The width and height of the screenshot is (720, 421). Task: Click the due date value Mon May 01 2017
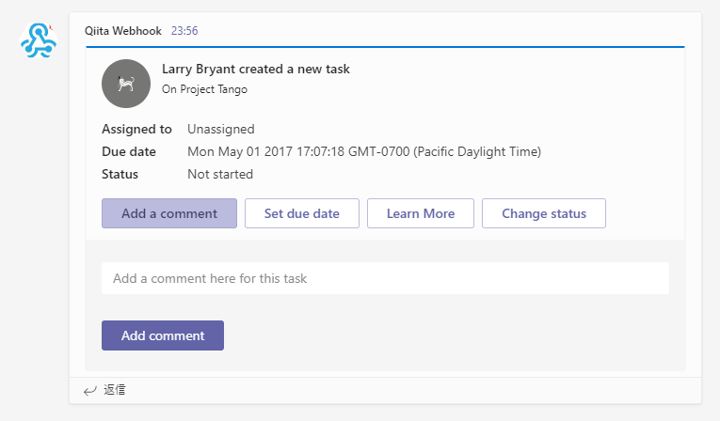tap(364, 152)
